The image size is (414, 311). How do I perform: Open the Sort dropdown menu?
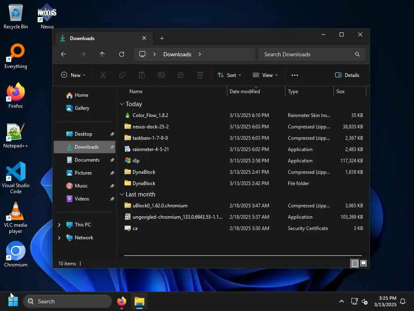click(x=229, y=75)
